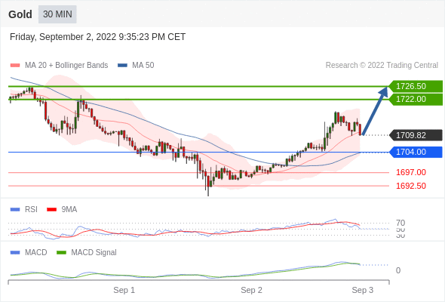Click the 9MA legend label

69,210
